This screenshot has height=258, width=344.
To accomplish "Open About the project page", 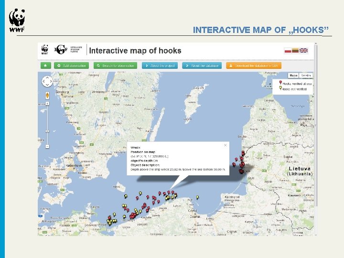I will [x=160, y=65].
